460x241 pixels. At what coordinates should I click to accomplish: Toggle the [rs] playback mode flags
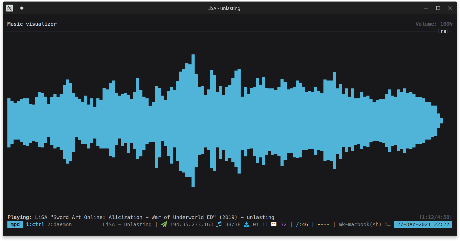tap(443, 31)
